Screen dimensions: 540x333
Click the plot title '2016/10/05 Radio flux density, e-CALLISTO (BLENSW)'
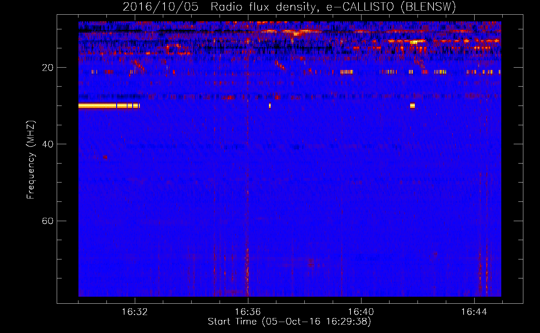coord(289,7)
